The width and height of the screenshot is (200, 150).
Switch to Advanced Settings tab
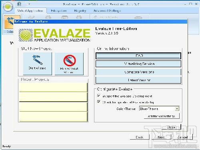(107, 11)
